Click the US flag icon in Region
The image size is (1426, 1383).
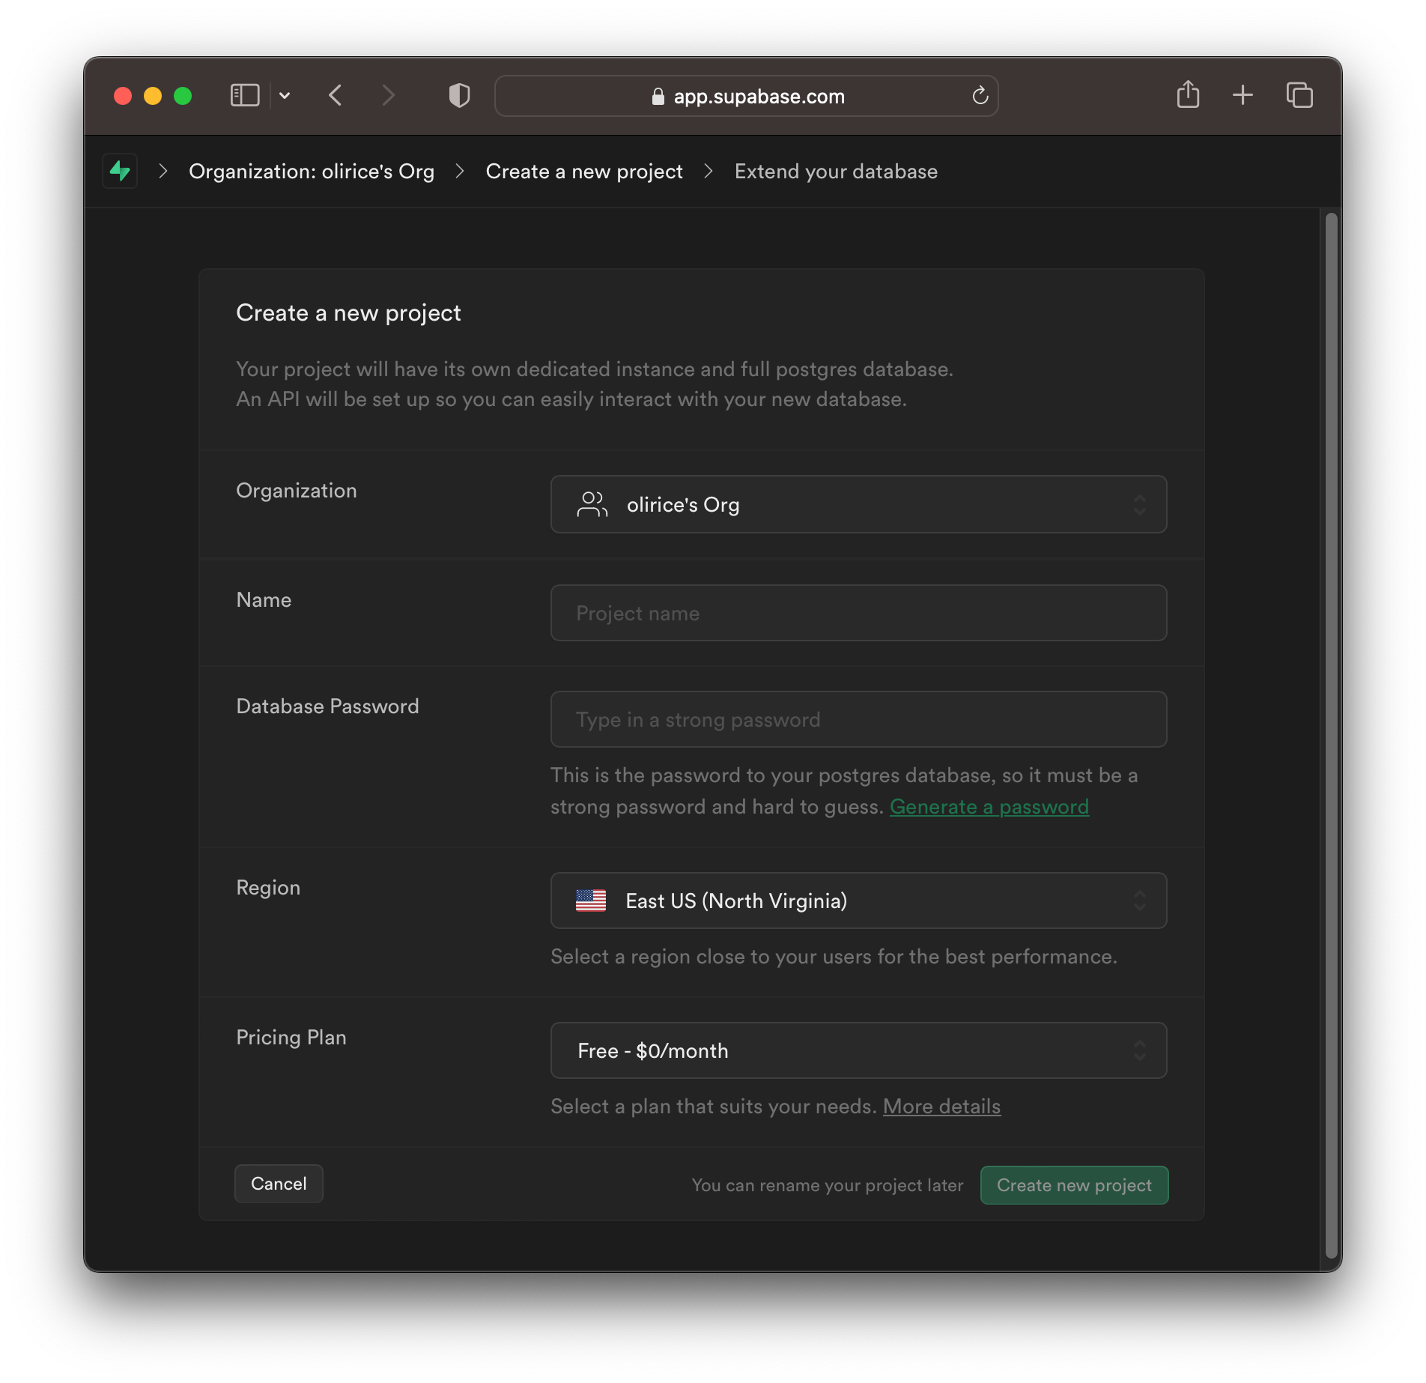pos(591,901)
